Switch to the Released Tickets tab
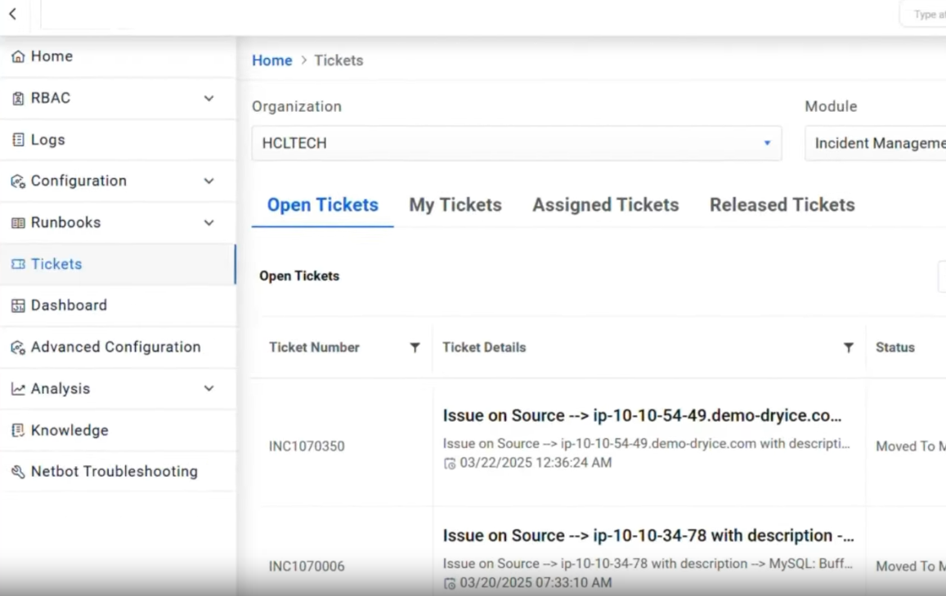This screenshot has height=596, width=946. pos(782,205)
